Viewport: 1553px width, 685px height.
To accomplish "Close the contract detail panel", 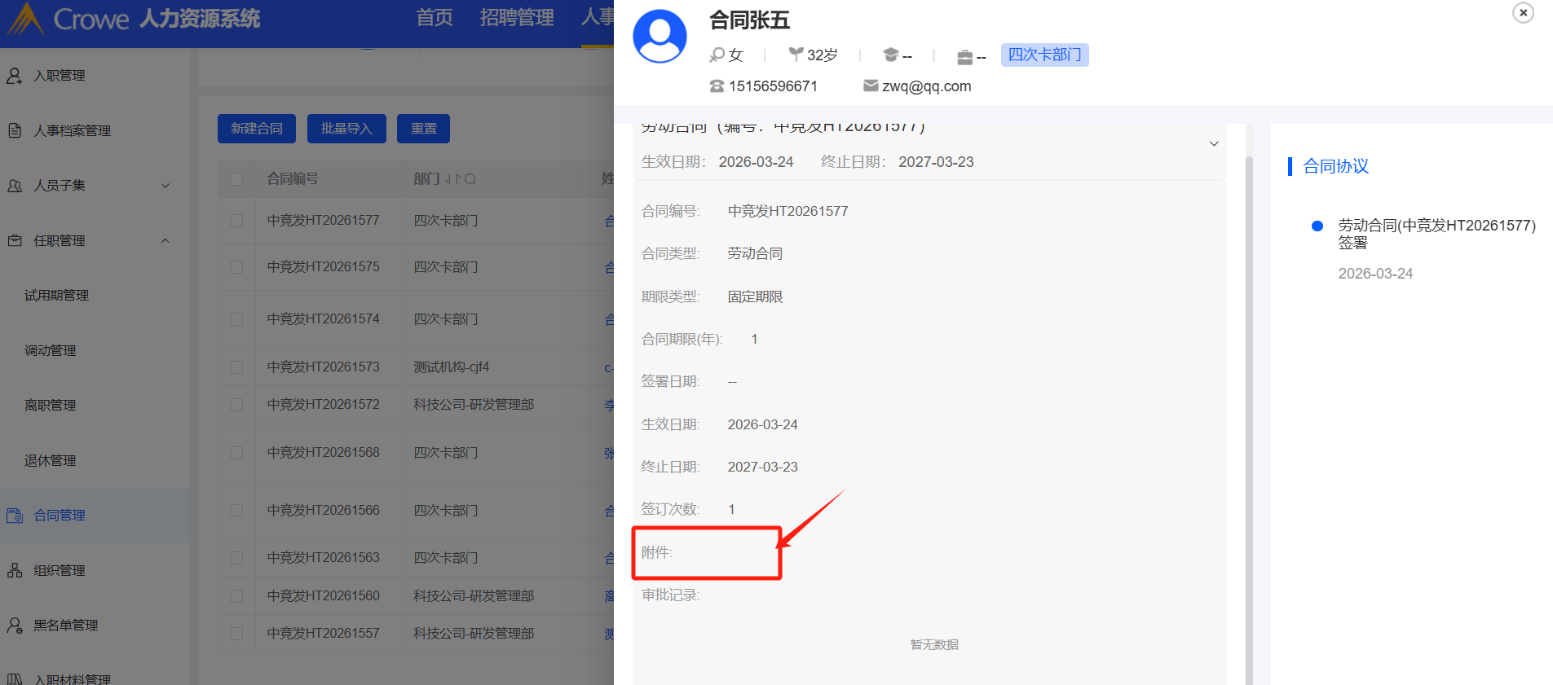I will click(1523, 13).
